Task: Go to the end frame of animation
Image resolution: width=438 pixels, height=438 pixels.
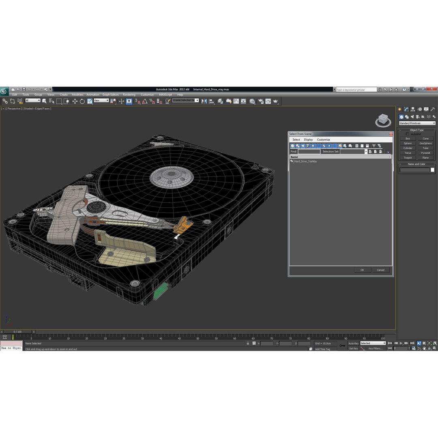Action: tap(412, 343)
